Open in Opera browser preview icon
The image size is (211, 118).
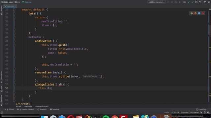pyautogui.click(x=203, y=13)
